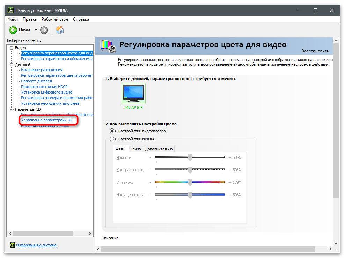Image resolution: width=345 pixels, height=258 pixels.
Task: Click the Дисплей group label
Action: point(23,65)
